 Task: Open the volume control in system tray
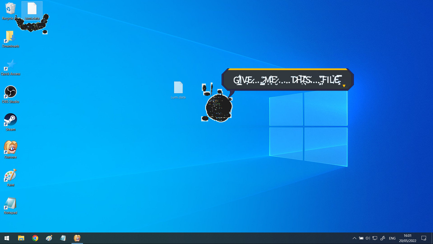(x=368, y=238)
